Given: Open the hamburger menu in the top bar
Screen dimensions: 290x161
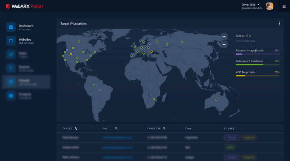Looking at the screenshot, I should point(284,6).
